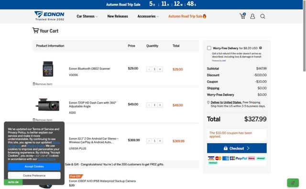Click the green floating cart widget icon

(x=293, y=183)
